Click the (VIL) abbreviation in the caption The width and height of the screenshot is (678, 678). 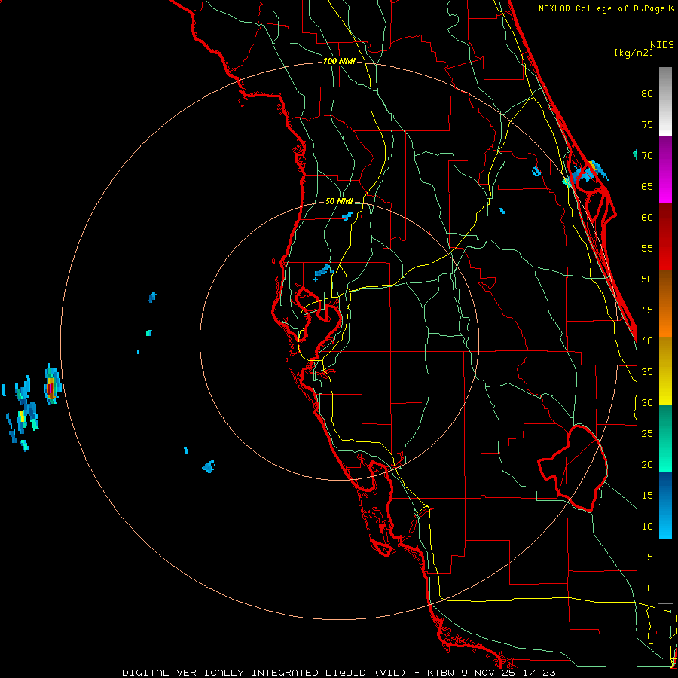390,673
